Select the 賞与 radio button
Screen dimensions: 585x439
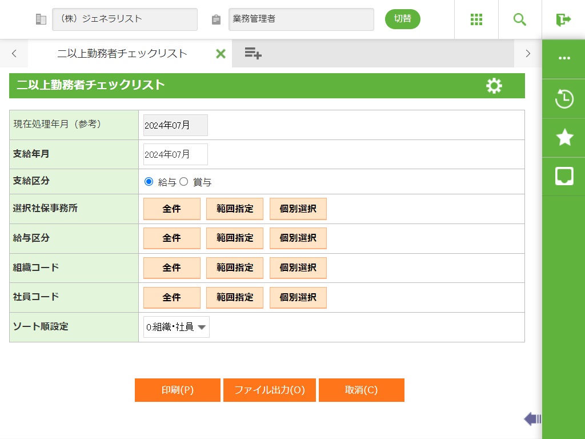tap(184, 182)
